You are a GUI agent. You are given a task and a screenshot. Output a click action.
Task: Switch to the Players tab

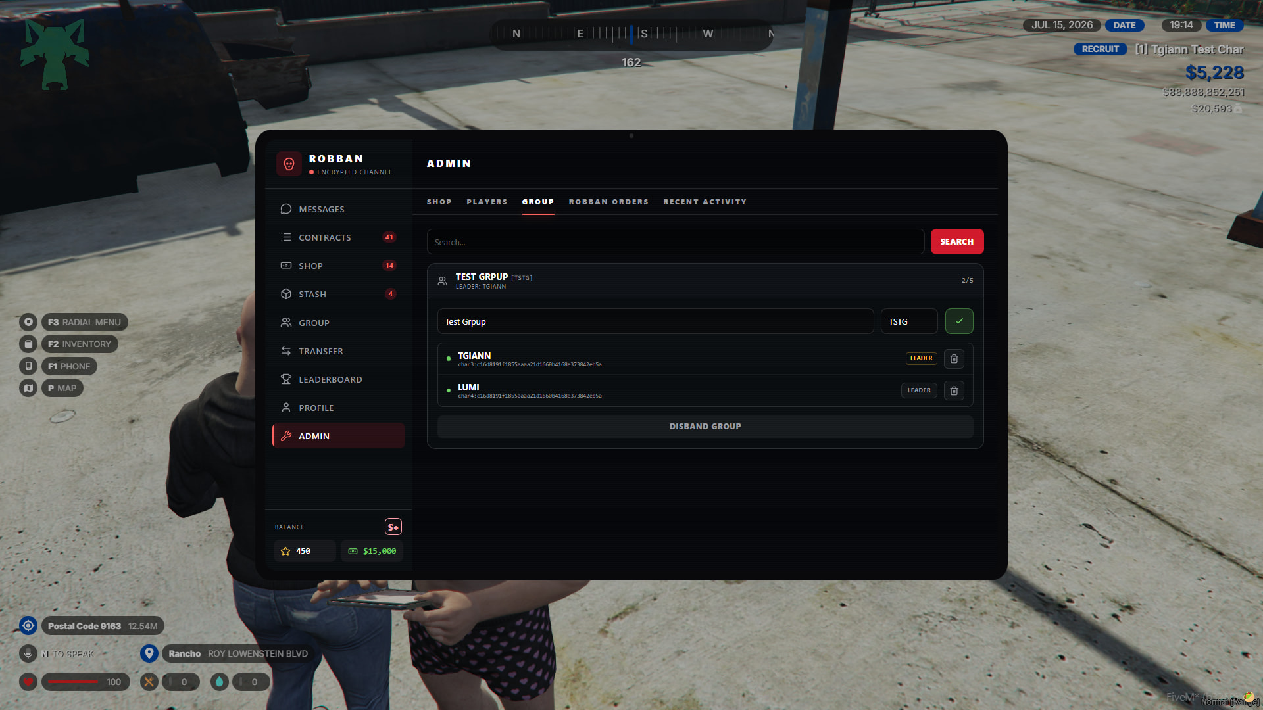(487, 202)
